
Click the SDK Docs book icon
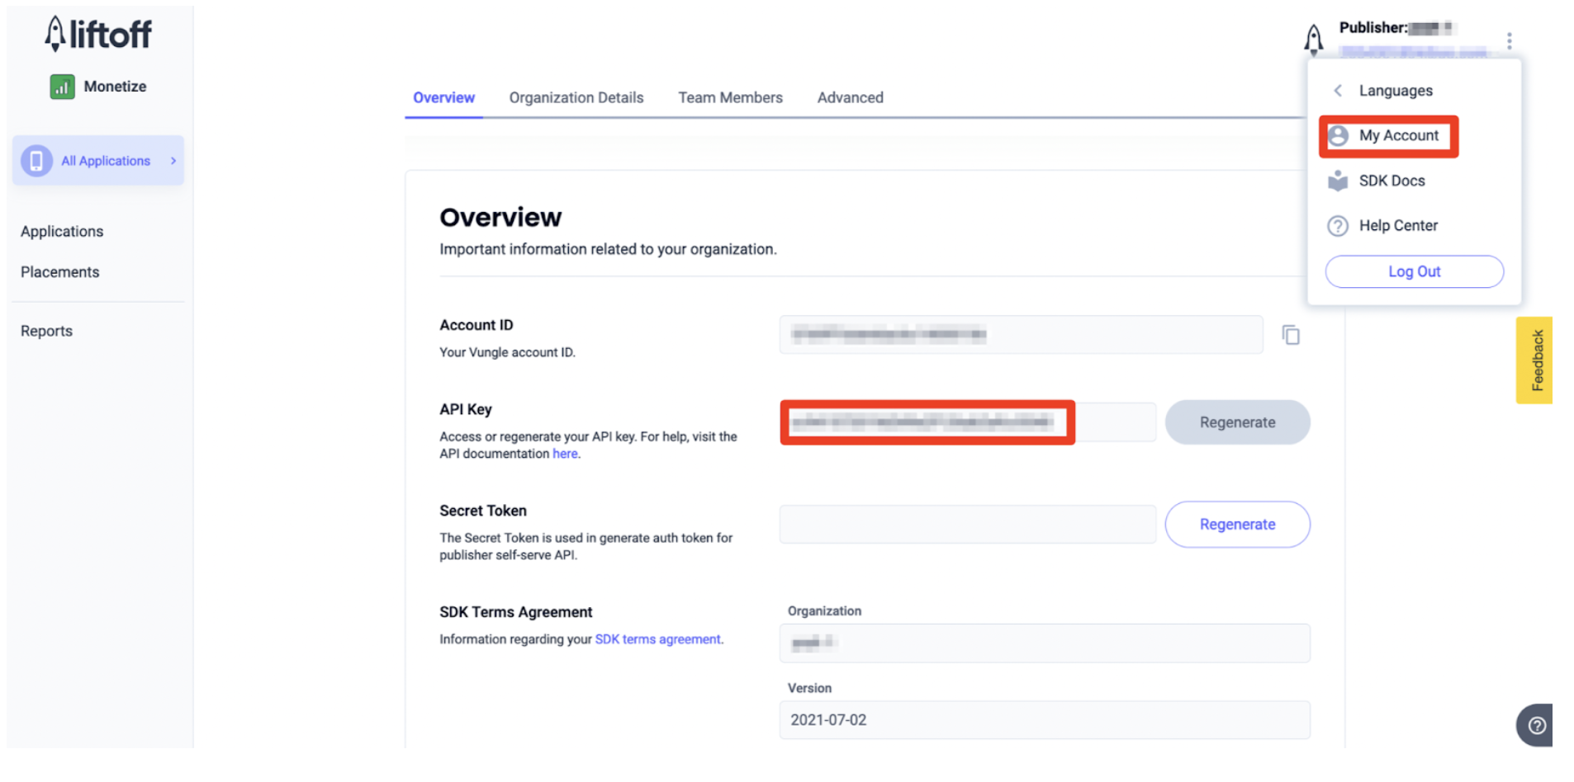[x=1338, y=181]
